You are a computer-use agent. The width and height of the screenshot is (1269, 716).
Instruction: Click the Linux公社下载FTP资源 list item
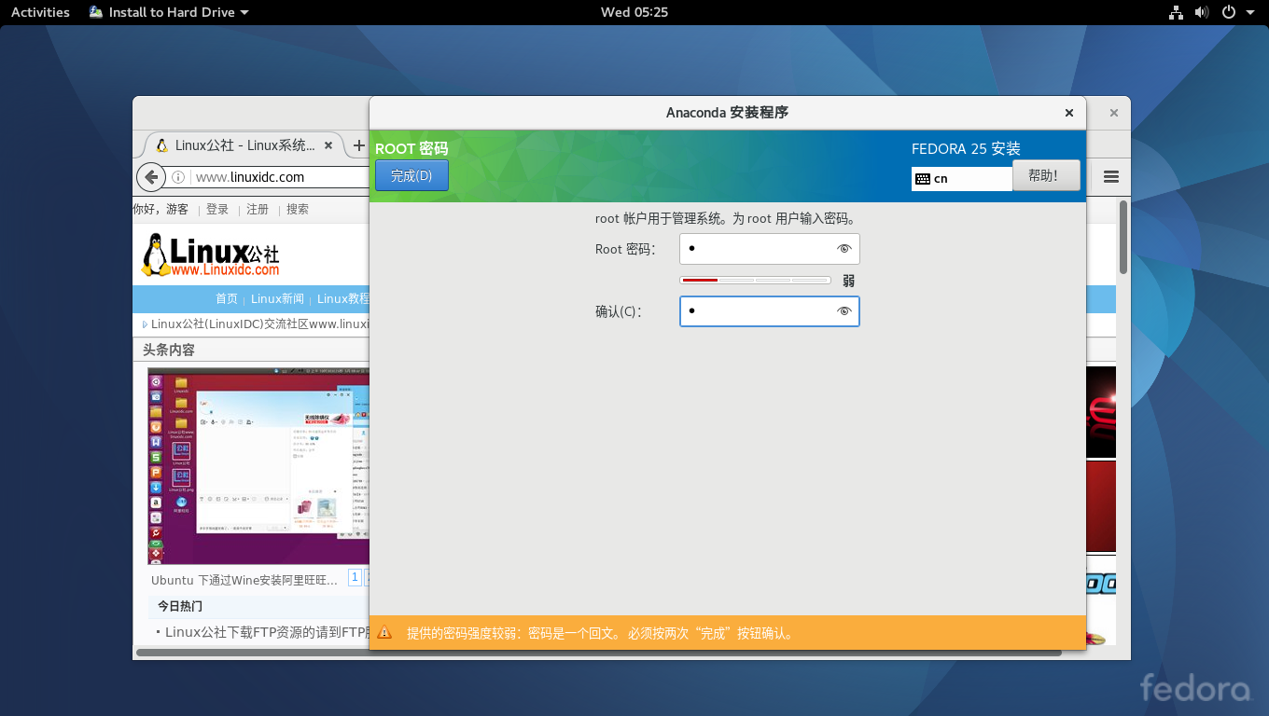(x=267, y=631)
